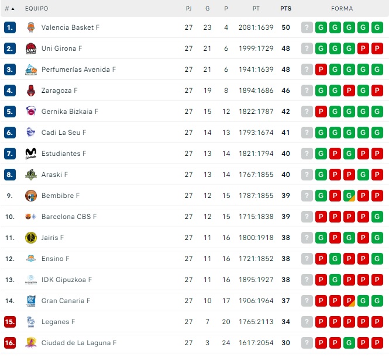
Task: Click Bembibre F's green-orange split form badge
Action: point(349,196)
